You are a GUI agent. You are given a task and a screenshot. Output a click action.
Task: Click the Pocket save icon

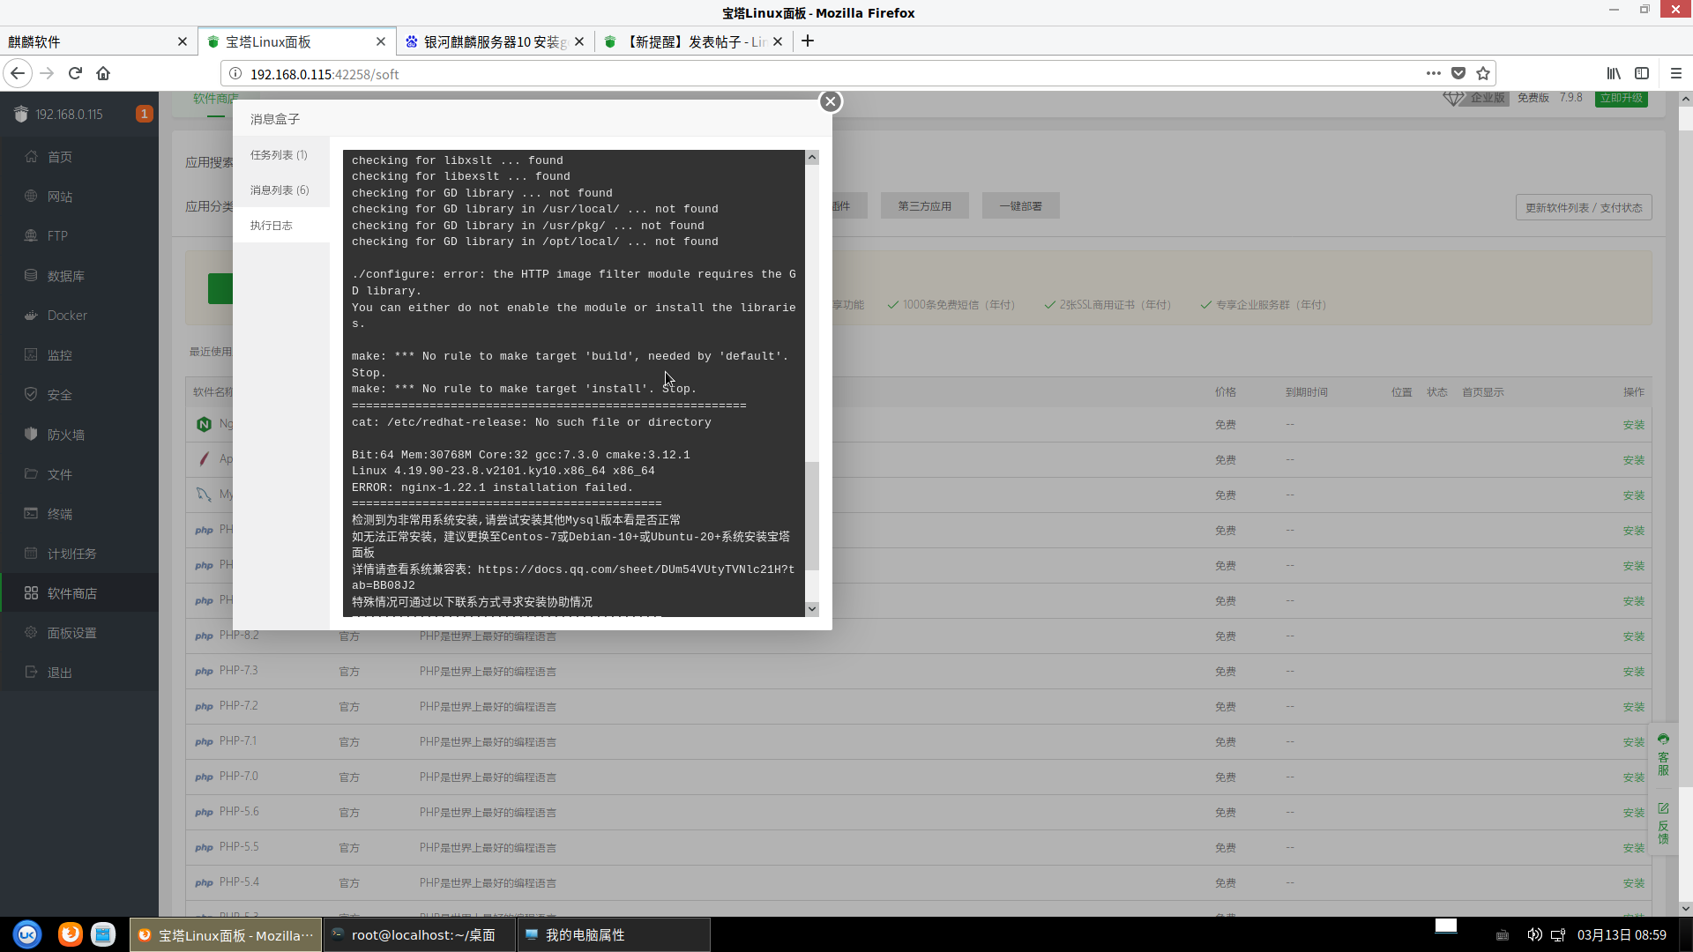[x=1458, y=73]
